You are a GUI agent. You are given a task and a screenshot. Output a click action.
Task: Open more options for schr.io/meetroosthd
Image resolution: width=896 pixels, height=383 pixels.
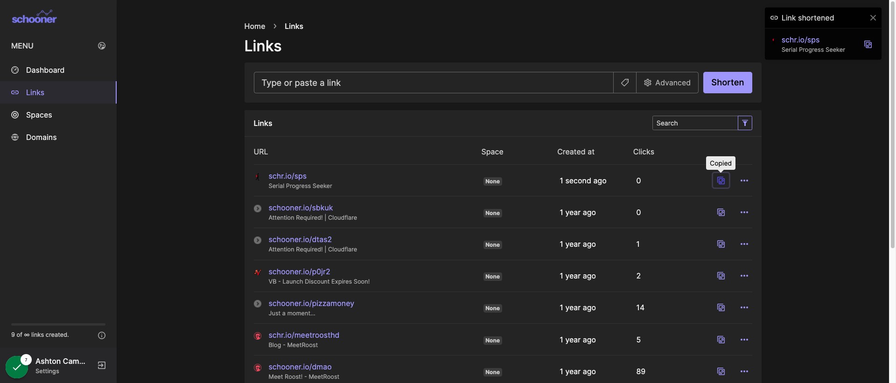[x=744, y=340]
